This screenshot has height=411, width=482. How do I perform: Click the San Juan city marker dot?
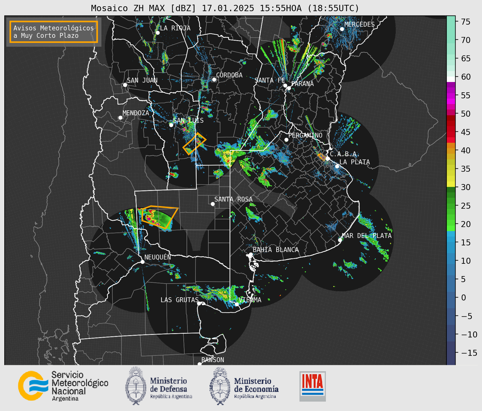(x=125, y=85)
